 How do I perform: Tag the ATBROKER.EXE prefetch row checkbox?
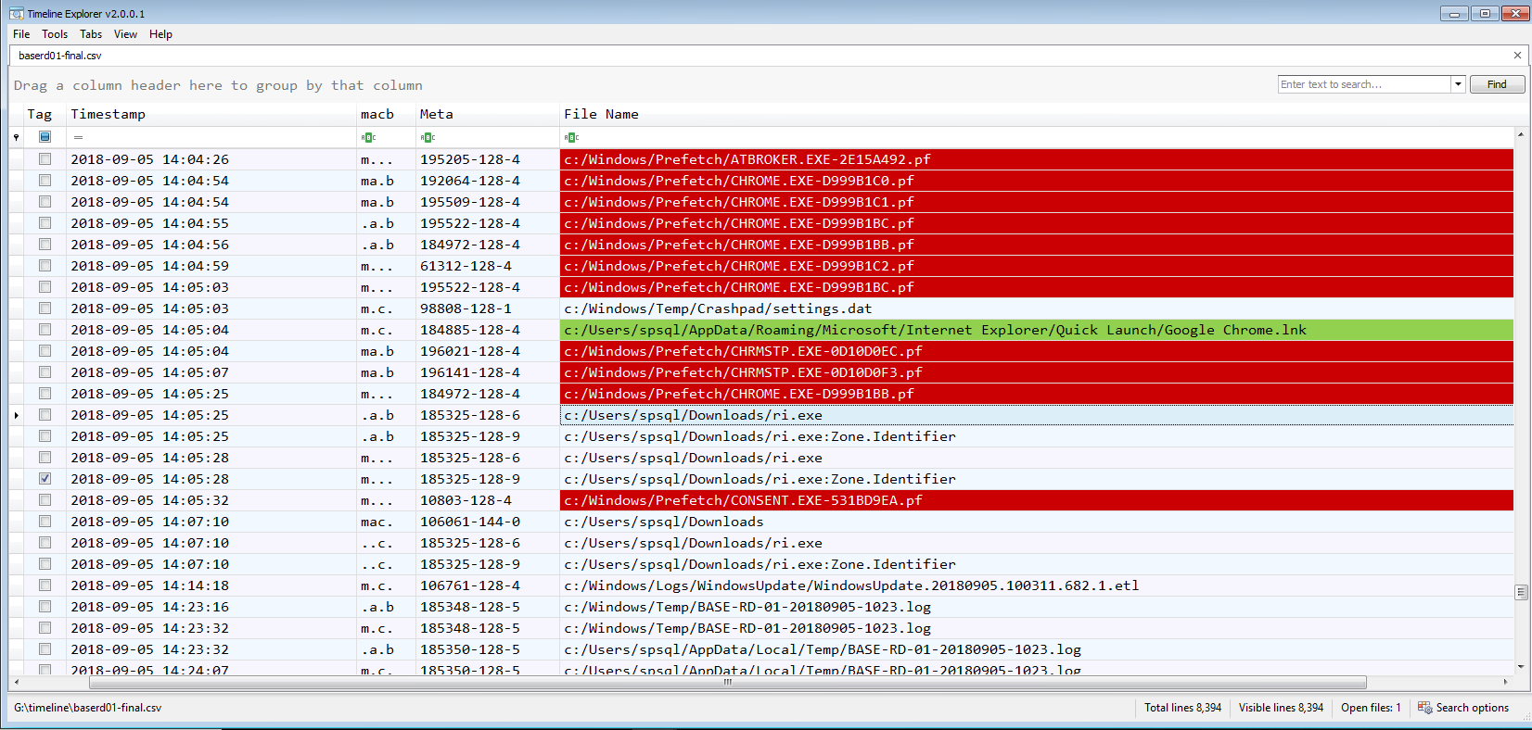coord(45,159)
